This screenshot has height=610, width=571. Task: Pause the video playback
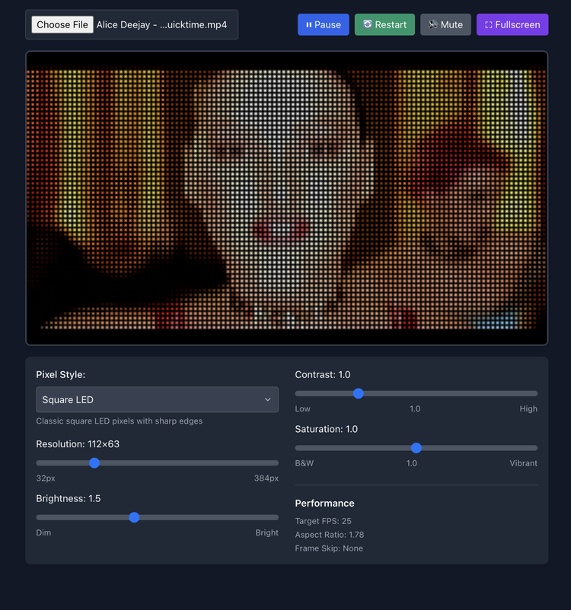tap(323, 24)
